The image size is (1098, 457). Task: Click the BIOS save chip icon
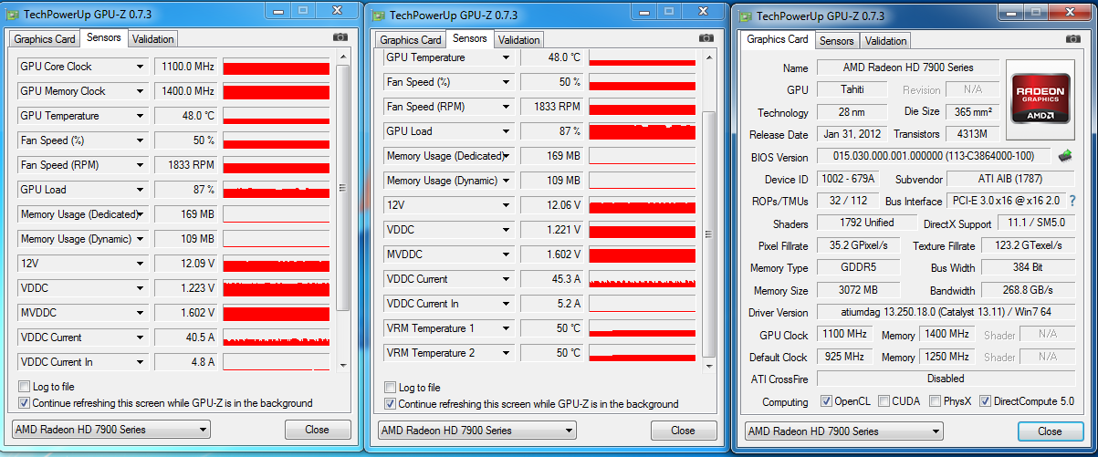(1065, 157)
